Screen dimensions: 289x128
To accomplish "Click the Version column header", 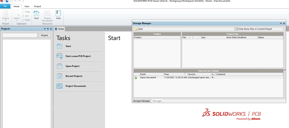I will 199,74.
